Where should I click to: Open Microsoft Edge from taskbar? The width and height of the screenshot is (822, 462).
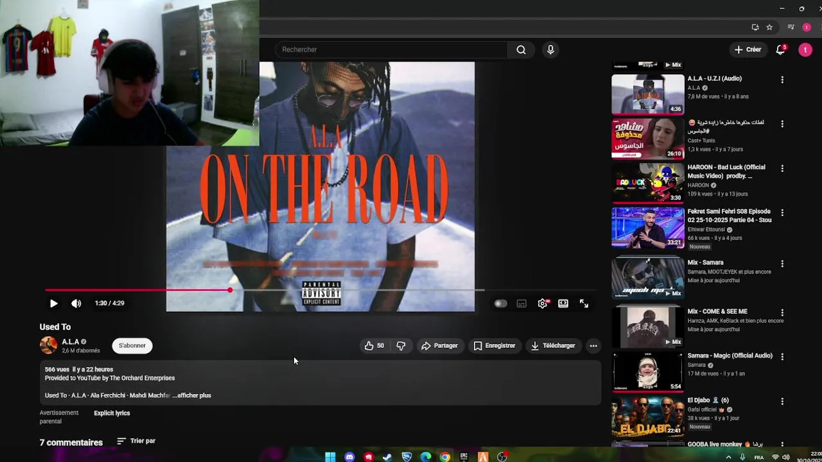(426, 457)
